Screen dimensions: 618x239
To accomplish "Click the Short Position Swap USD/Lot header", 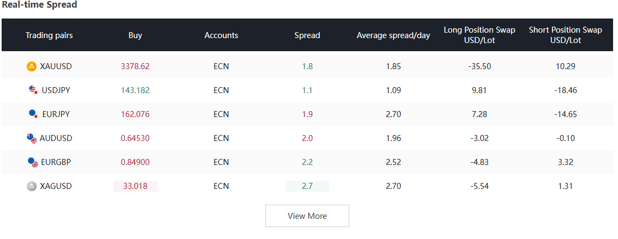I will tap(565, 35).
